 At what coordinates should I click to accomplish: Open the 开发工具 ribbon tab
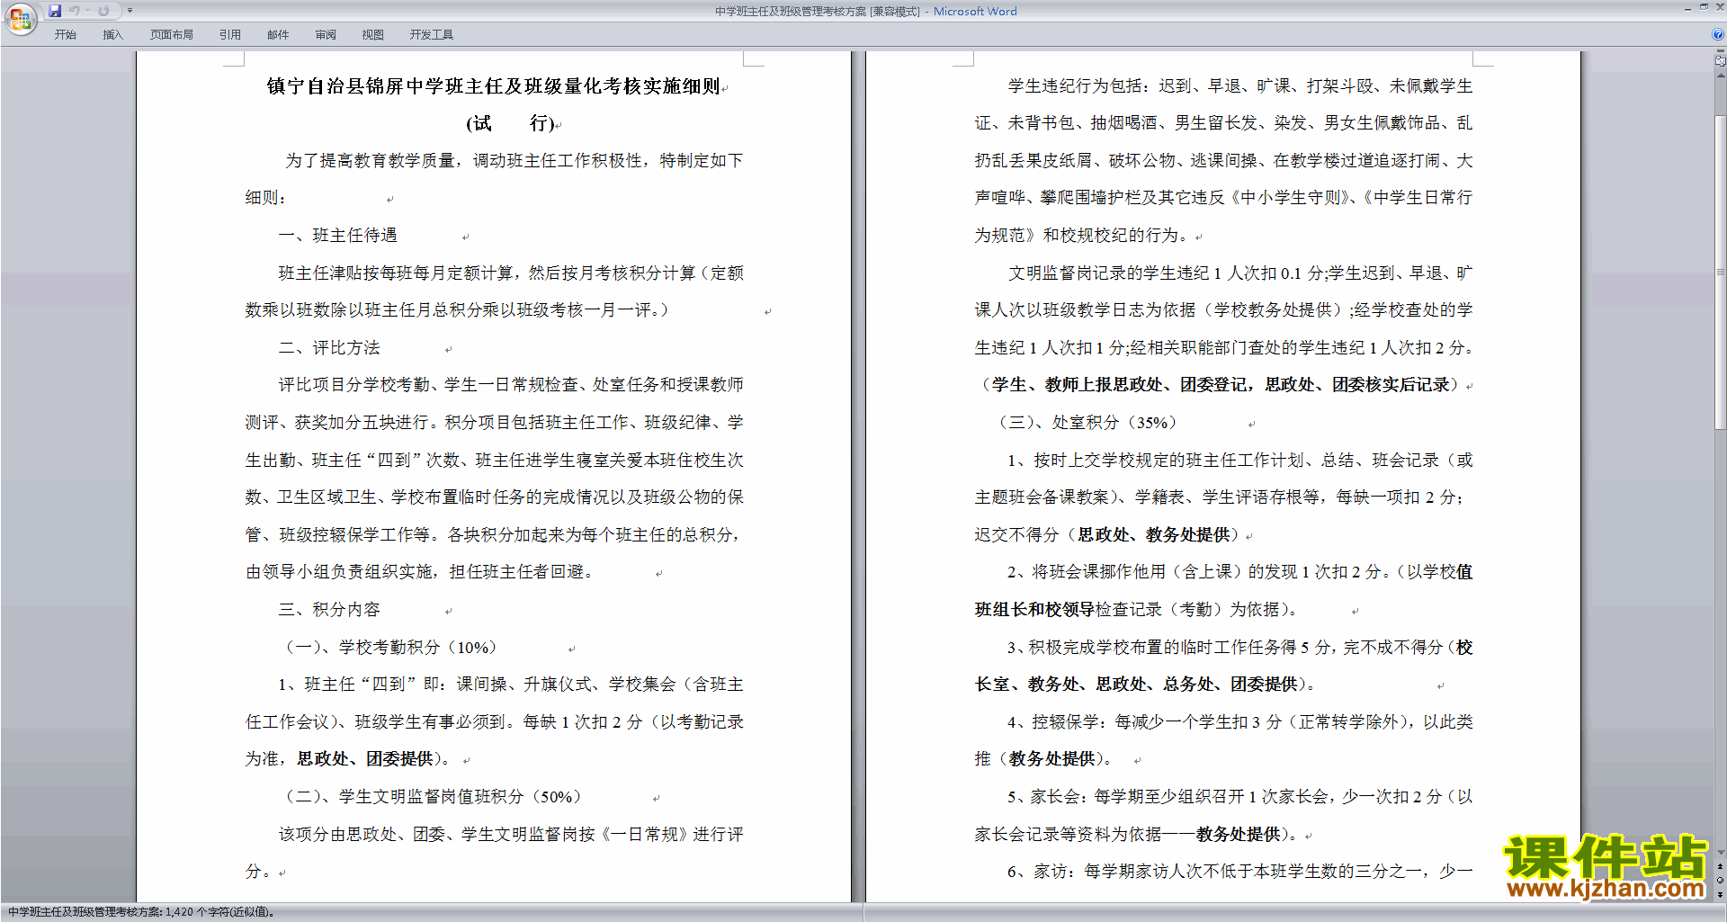(431, 34)
